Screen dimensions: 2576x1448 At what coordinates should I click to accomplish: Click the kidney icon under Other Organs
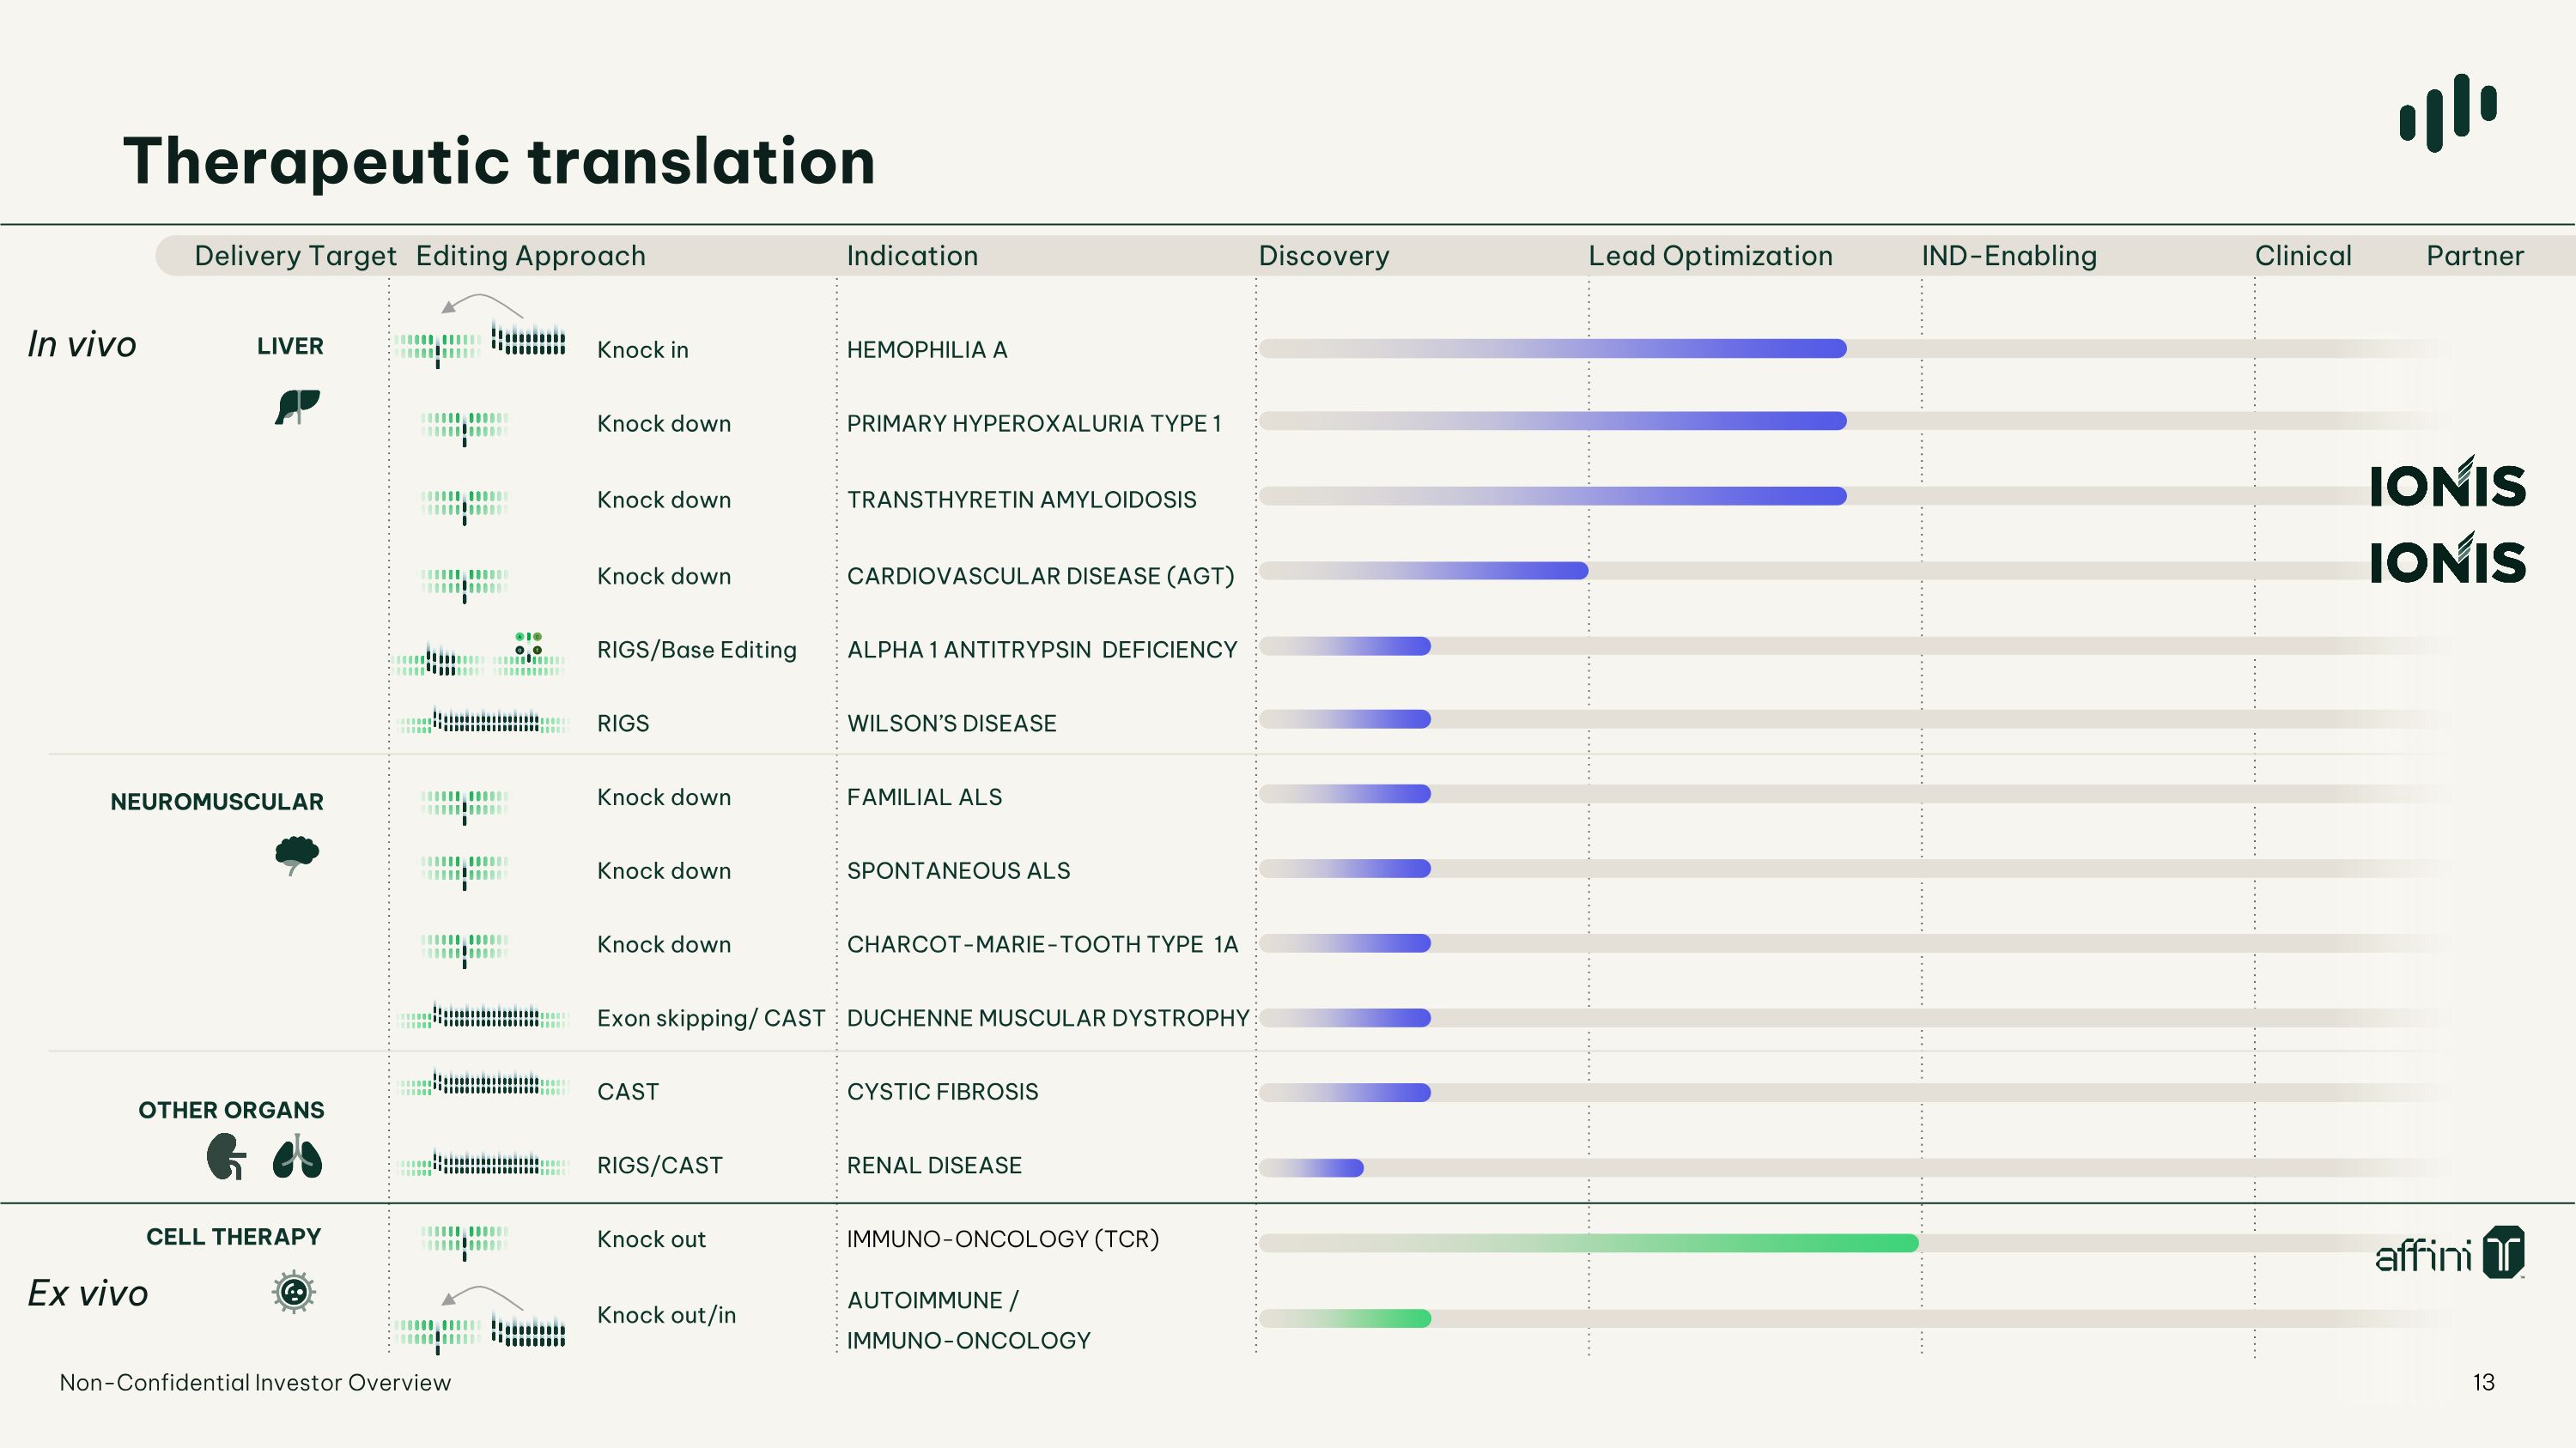pyautogui.click(x=227, y=1156)
